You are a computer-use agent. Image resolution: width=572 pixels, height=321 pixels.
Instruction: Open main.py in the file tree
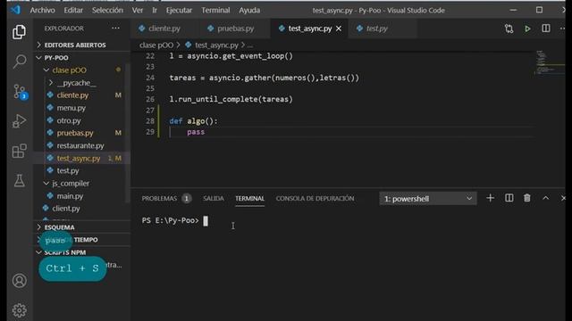pyautogui.click(x=70, y=196)
